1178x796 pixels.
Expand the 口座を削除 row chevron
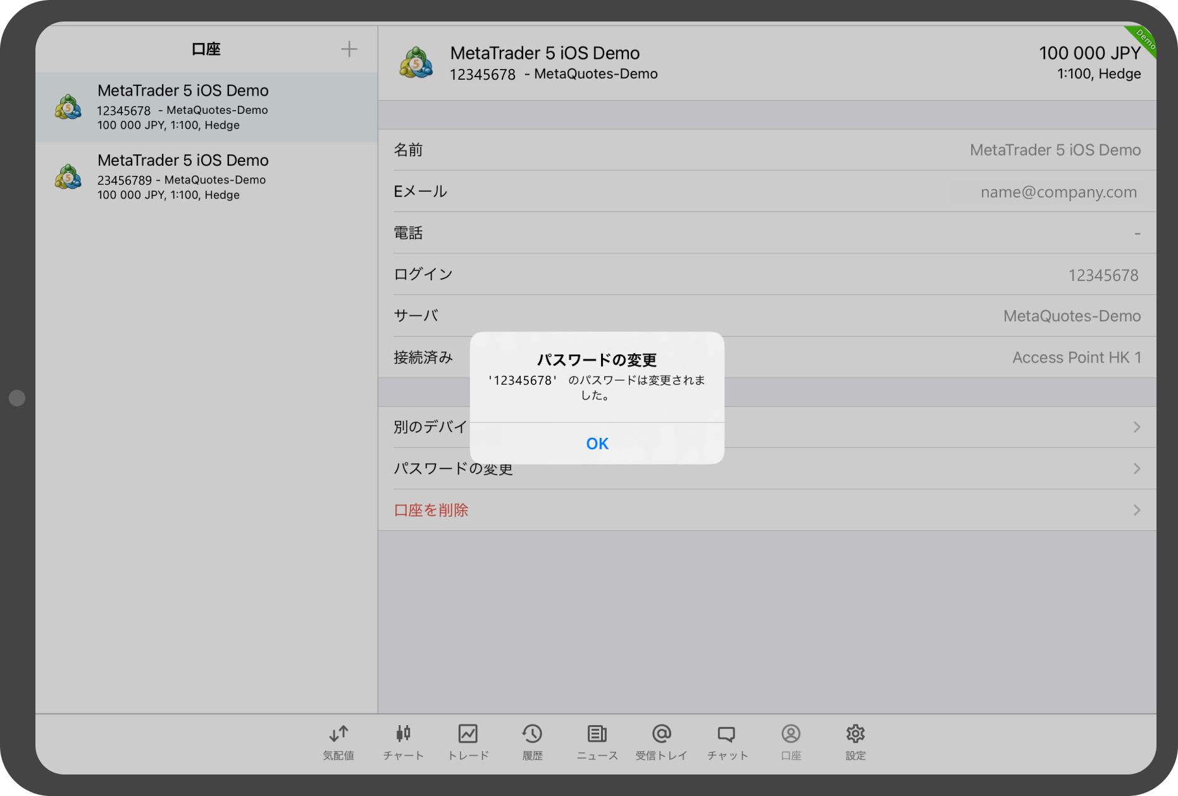point(1136,510)
